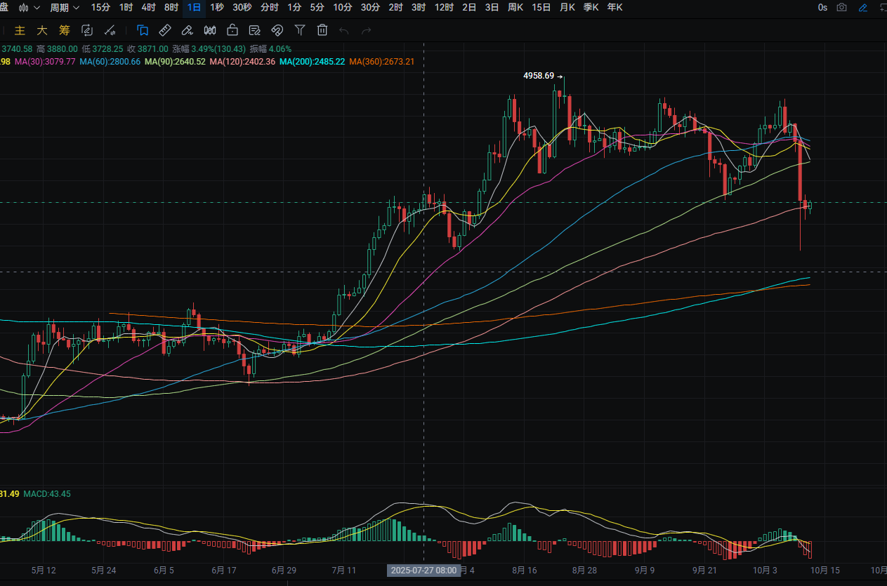Open the 周期 period dropdown
887x586 pixels.
tap(65, 8)
